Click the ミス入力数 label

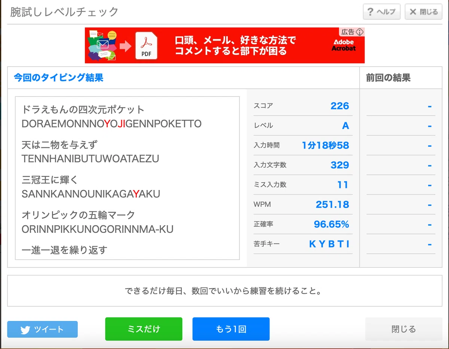pyautogui.click(x=270, y=185)
